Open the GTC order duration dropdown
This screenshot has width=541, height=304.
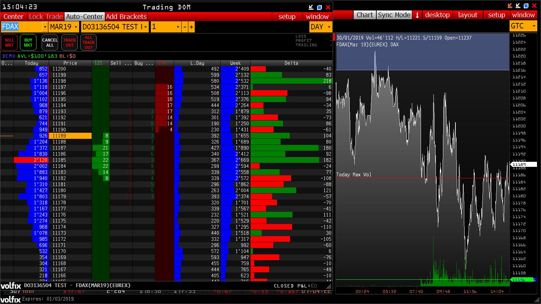click(523, 26)
